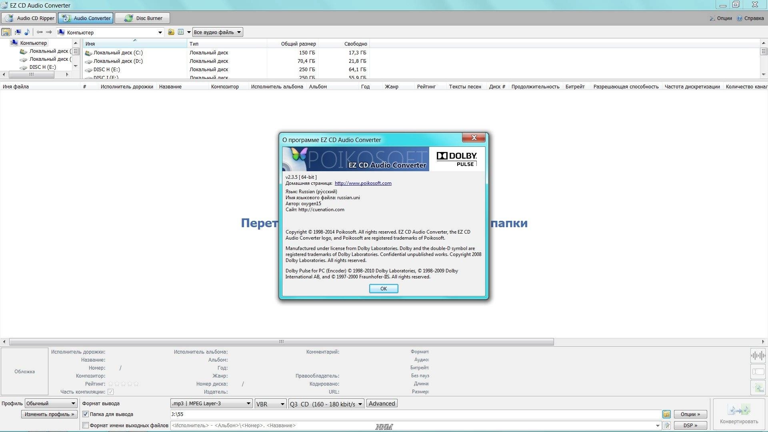Click the view mode grid icon
Image resolution: width=768 pixels, height=432 pixels.
(181, 32)
